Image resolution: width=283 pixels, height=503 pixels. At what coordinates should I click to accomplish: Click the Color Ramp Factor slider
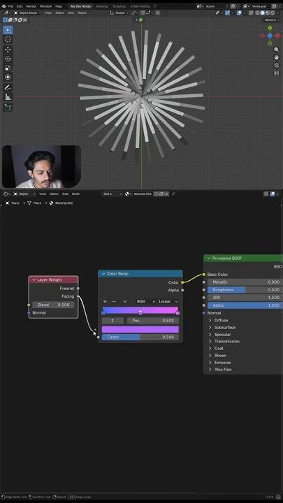point(140,337)
